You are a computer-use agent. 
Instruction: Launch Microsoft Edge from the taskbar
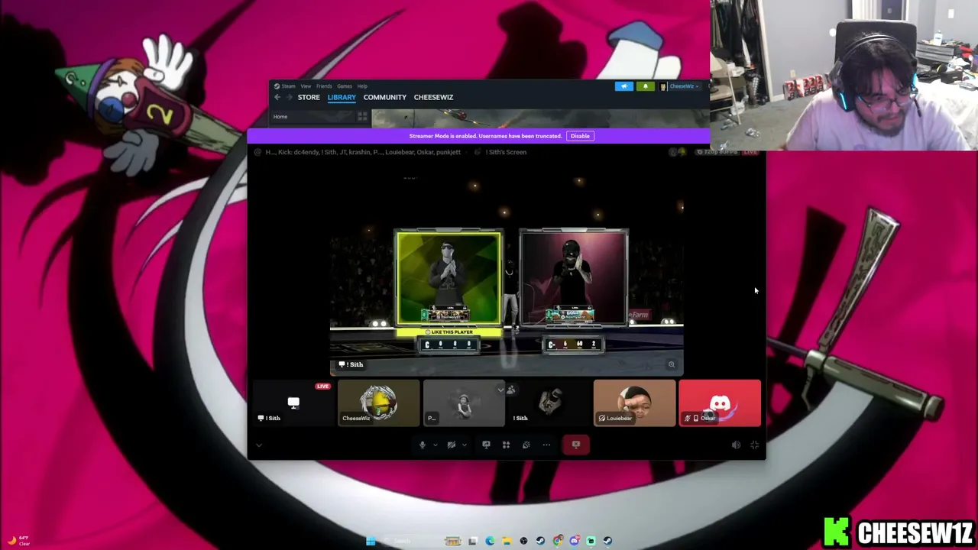(x=490, y=541)
